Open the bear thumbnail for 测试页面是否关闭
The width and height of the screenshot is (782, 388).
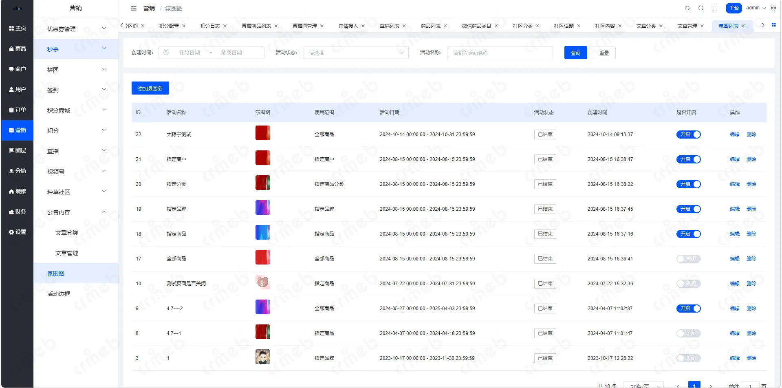coord(263,282)
